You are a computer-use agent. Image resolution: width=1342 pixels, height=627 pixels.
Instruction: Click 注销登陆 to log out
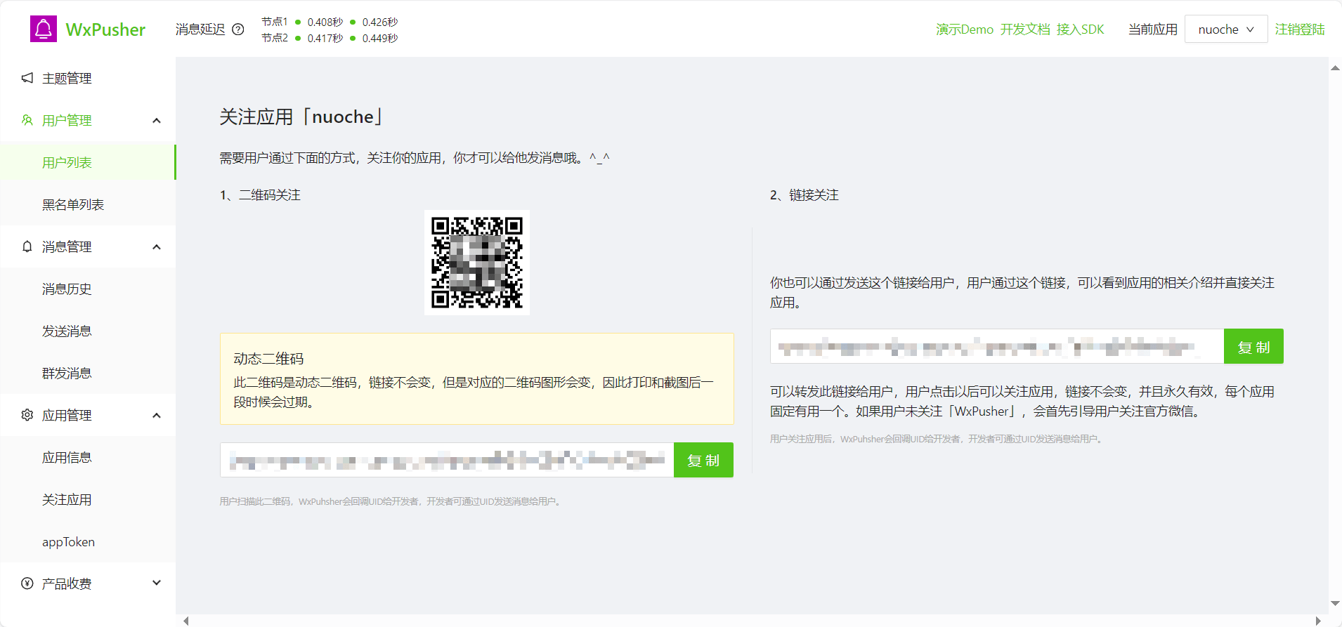(x=1300, y=29)
